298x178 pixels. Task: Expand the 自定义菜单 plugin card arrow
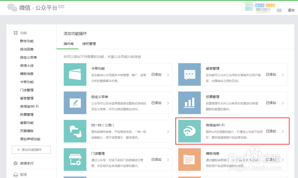pos(168,103)
